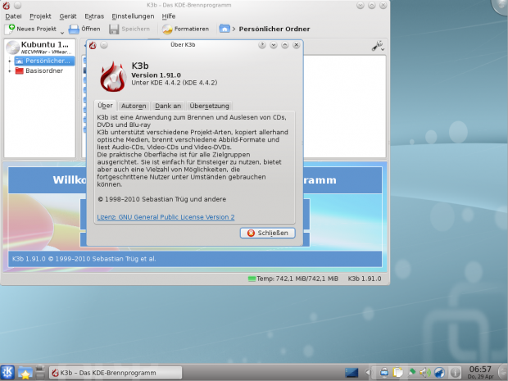Select Persönlicher Ordner in the folder tree
Viewport: 508px width, 381px height.
tap(44, 61)
